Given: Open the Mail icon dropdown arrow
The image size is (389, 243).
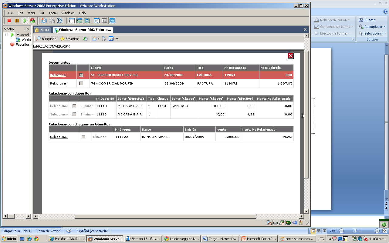Looking at the screenshot, I should point(98,39).
